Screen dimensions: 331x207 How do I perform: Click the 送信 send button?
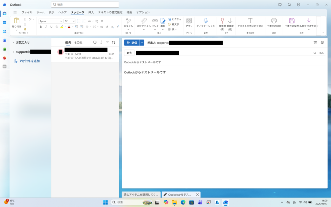(x=132, y=43)
